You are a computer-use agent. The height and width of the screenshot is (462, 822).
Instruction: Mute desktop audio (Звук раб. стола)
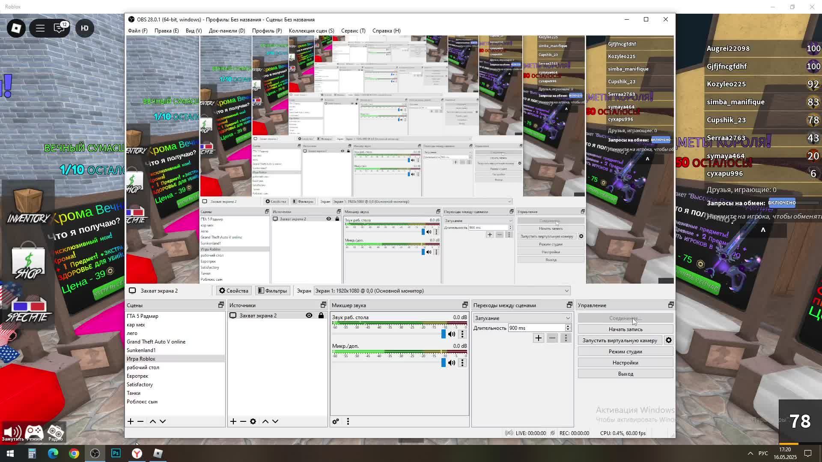point(452,334)
